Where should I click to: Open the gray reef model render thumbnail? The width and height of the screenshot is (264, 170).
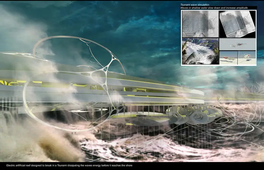(238, 44)
